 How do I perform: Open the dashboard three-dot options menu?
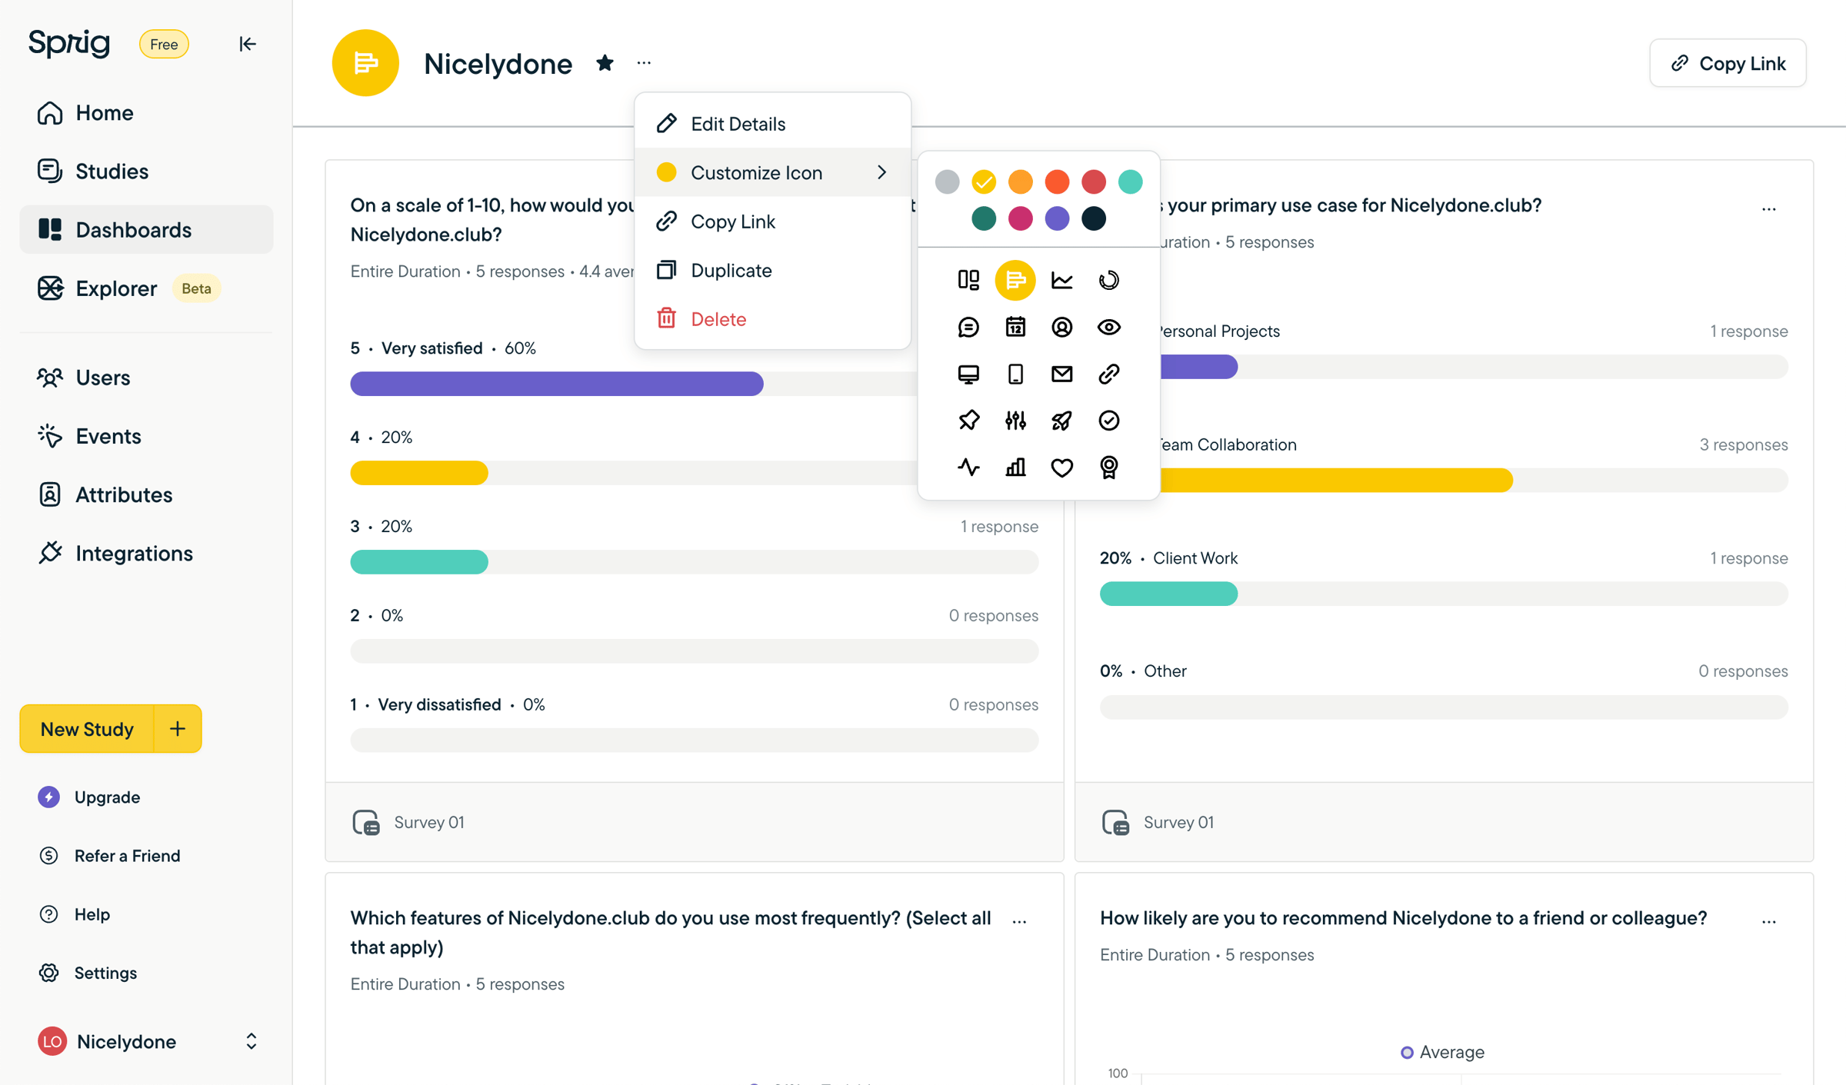pyautogui.click(x=644, y=63)
